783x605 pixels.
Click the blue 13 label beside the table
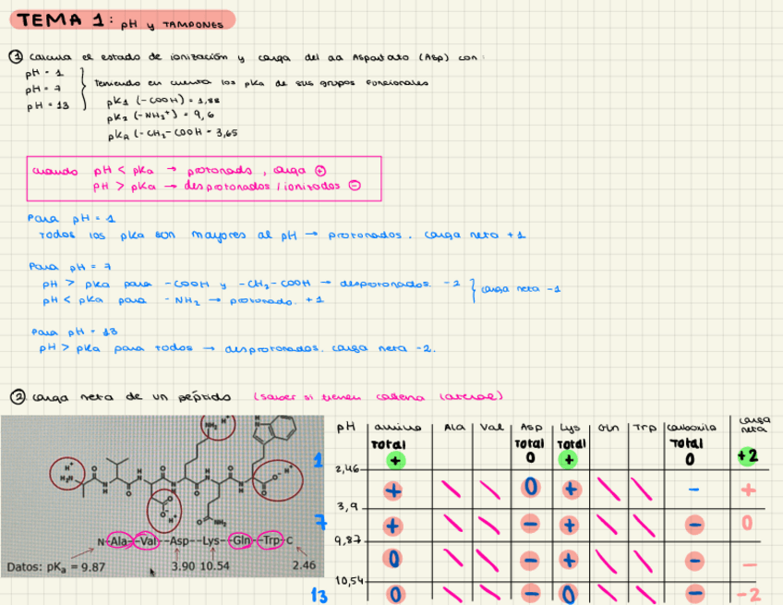coord(319,596)
